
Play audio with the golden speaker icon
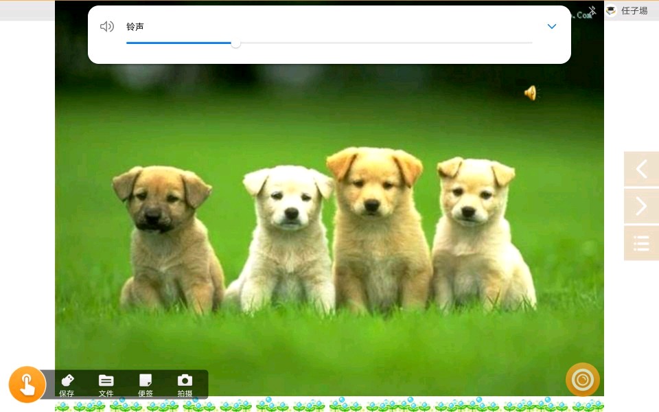(x=530, y=93)
